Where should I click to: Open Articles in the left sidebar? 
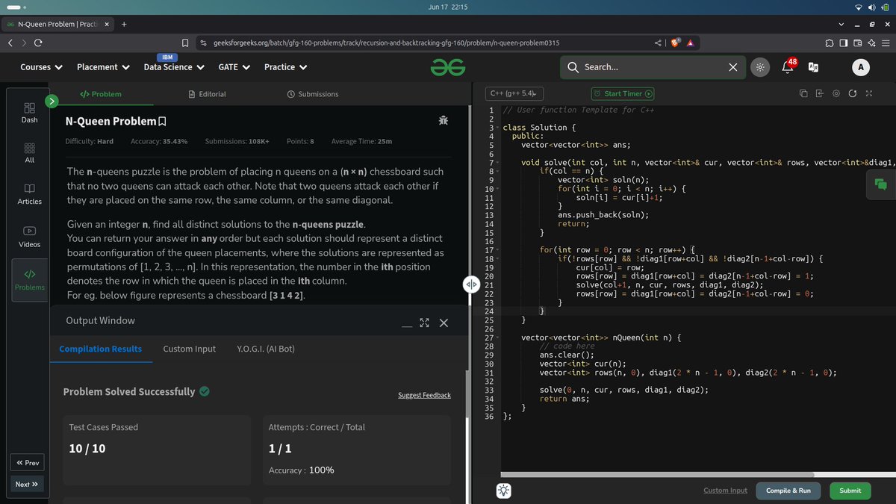pos(29,194)
